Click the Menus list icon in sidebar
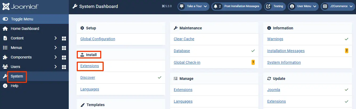356x109 pixels. 5,48
